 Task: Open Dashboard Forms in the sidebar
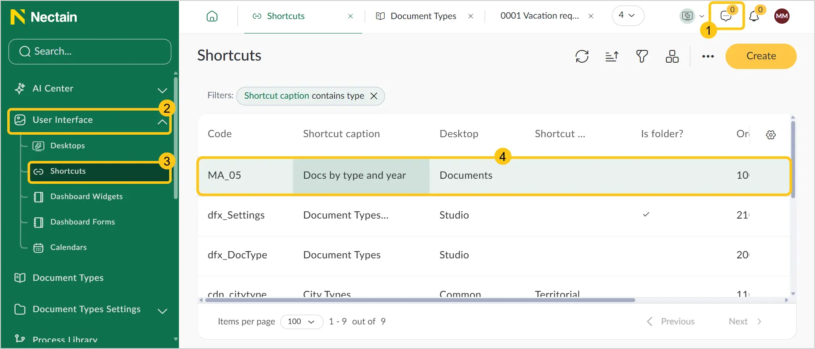[82, 222]
